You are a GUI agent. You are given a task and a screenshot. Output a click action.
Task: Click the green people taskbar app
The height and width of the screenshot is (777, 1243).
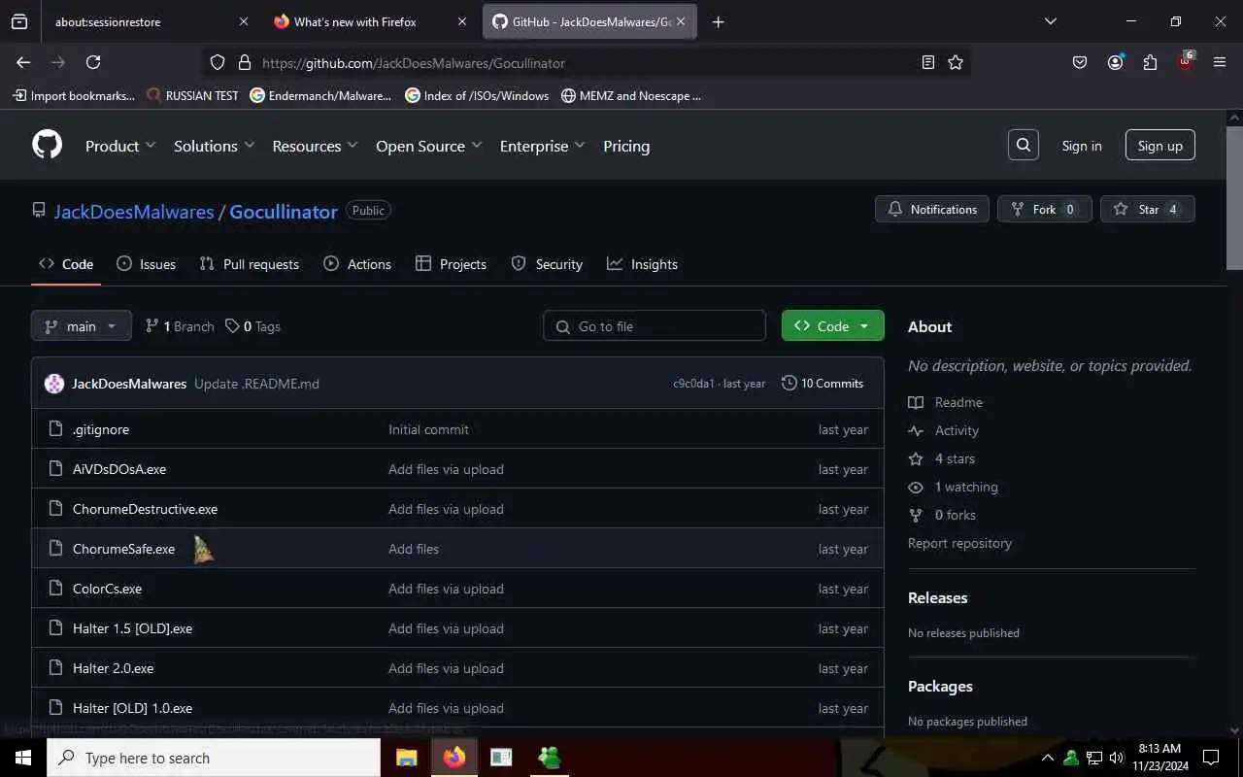(549, 758)
